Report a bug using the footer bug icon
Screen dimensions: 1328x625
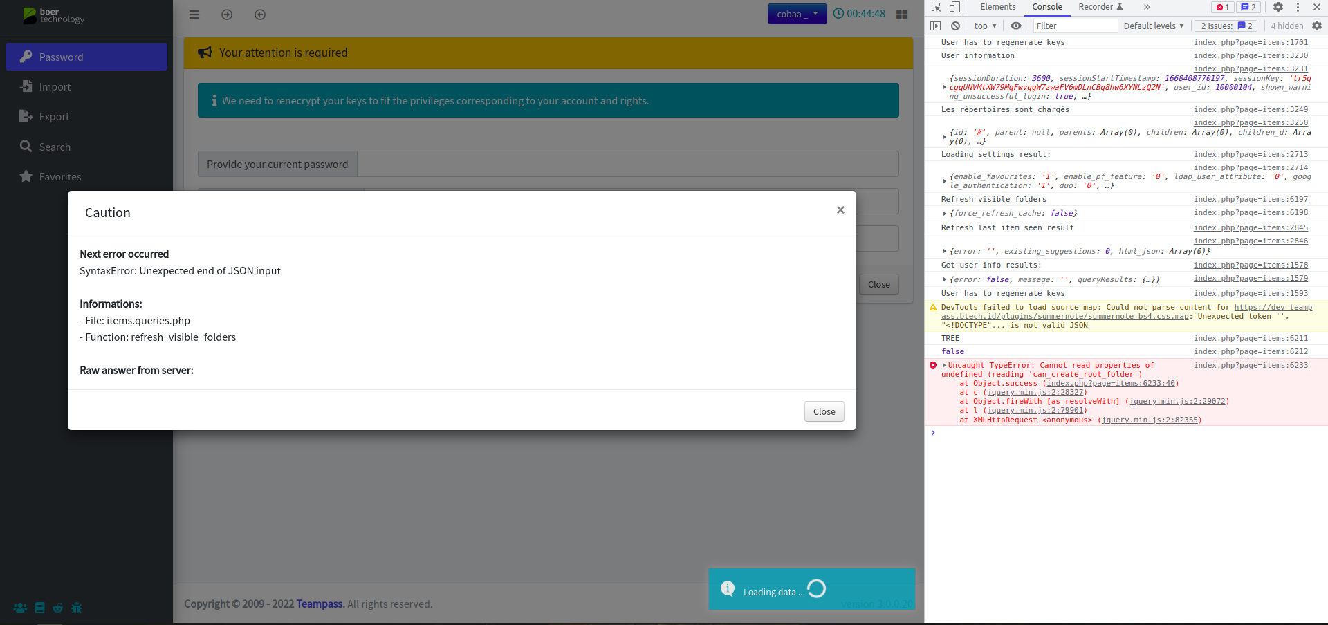[x=76, y=608]
